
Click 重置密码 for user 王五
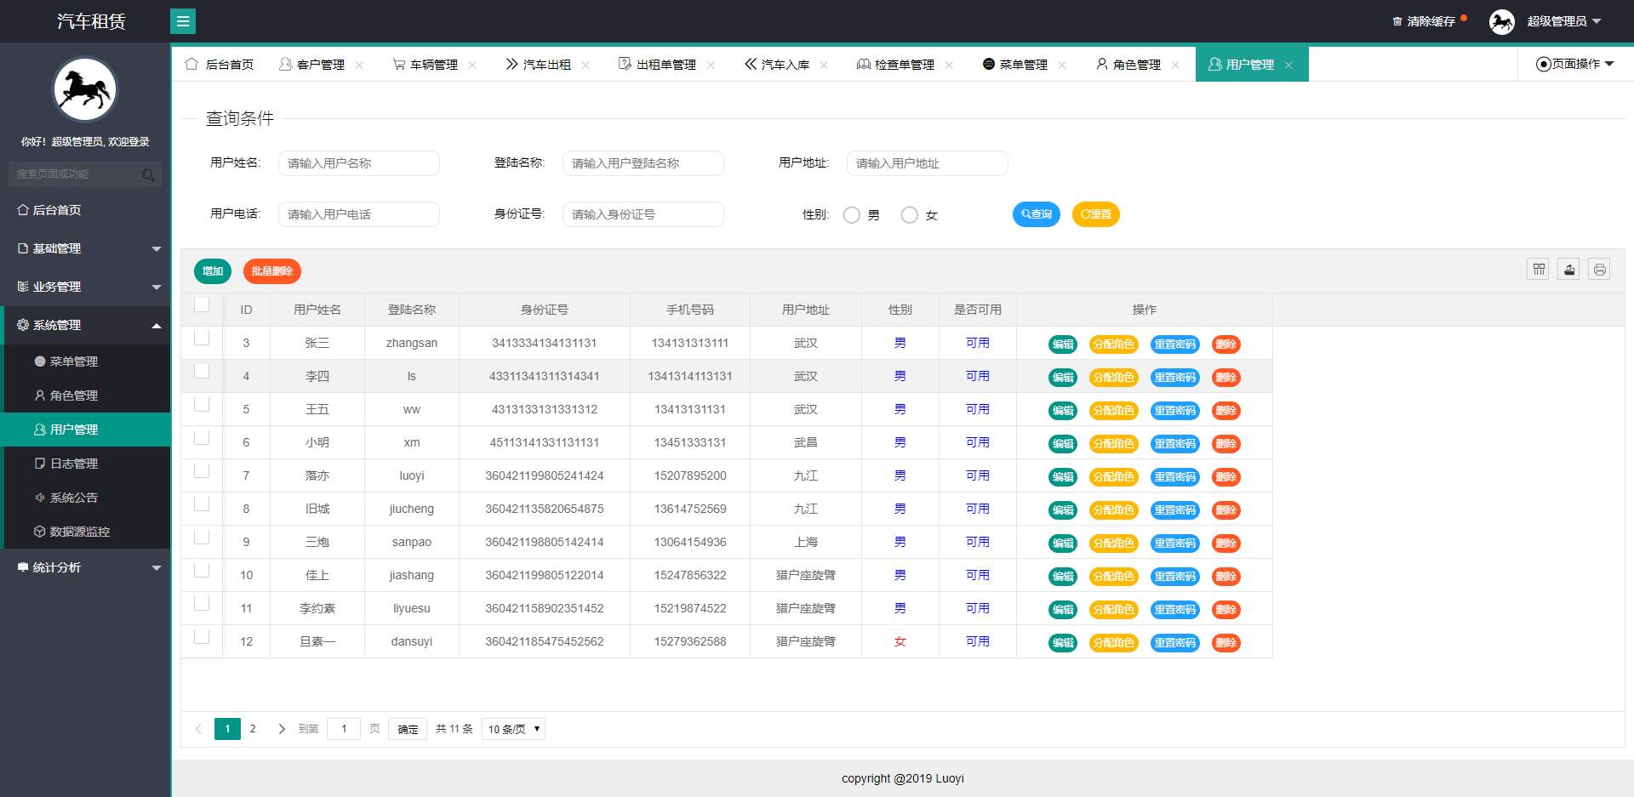[1175, 411]
